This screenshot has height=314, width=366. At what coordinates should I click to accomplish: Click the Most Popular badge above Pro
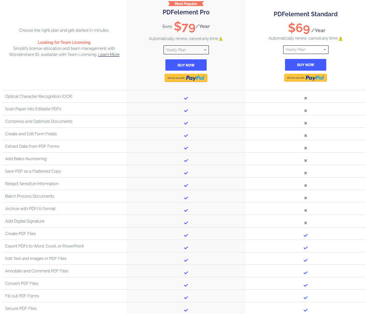tap(186, 4)
